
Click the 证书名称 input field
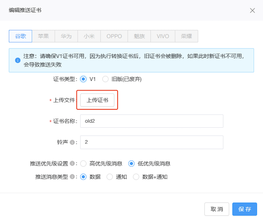(152, 121)
